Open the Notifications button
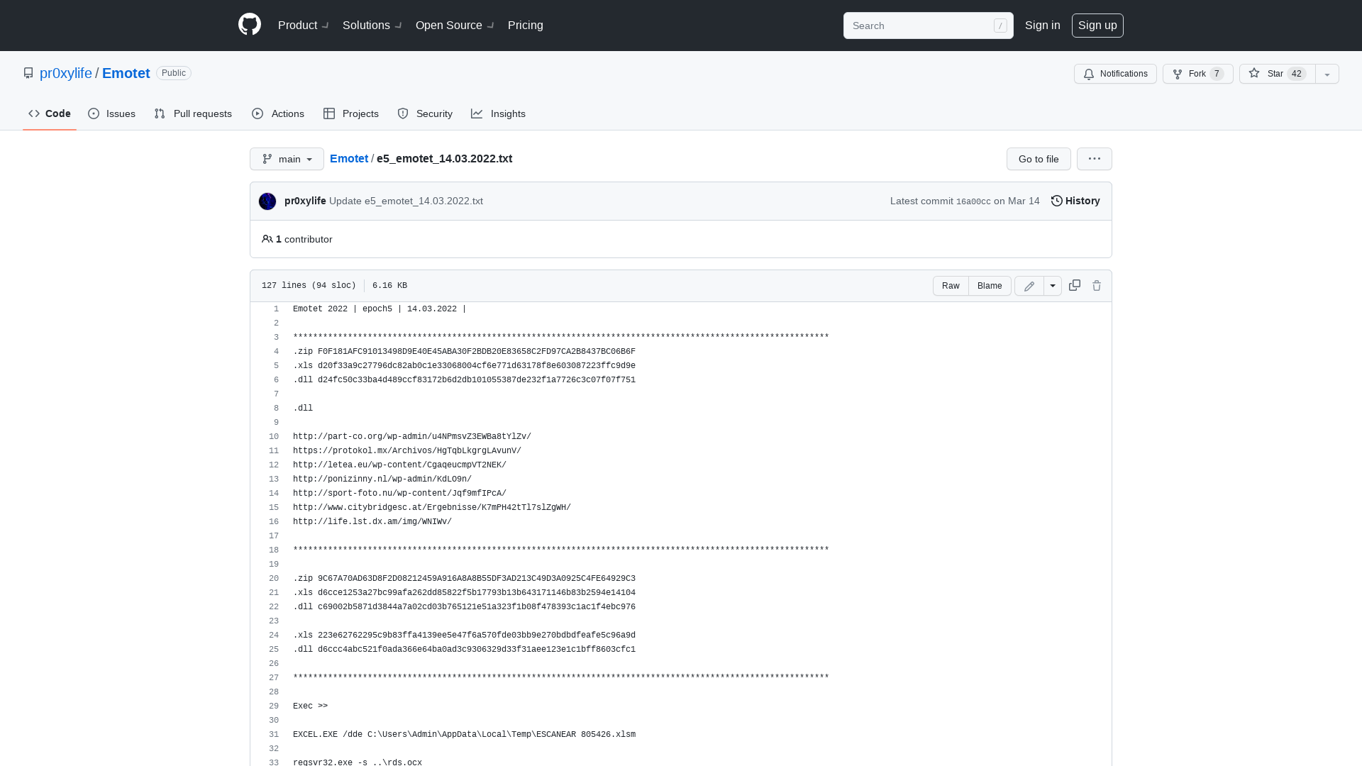This screenshot has height=766, width=1362. [1115, 74]
